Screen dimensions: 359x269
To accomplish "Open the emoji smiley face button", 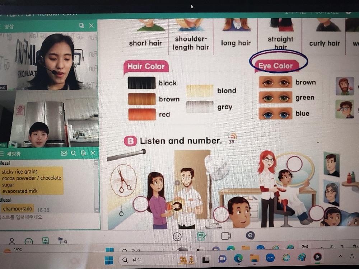I will (177, 237).
